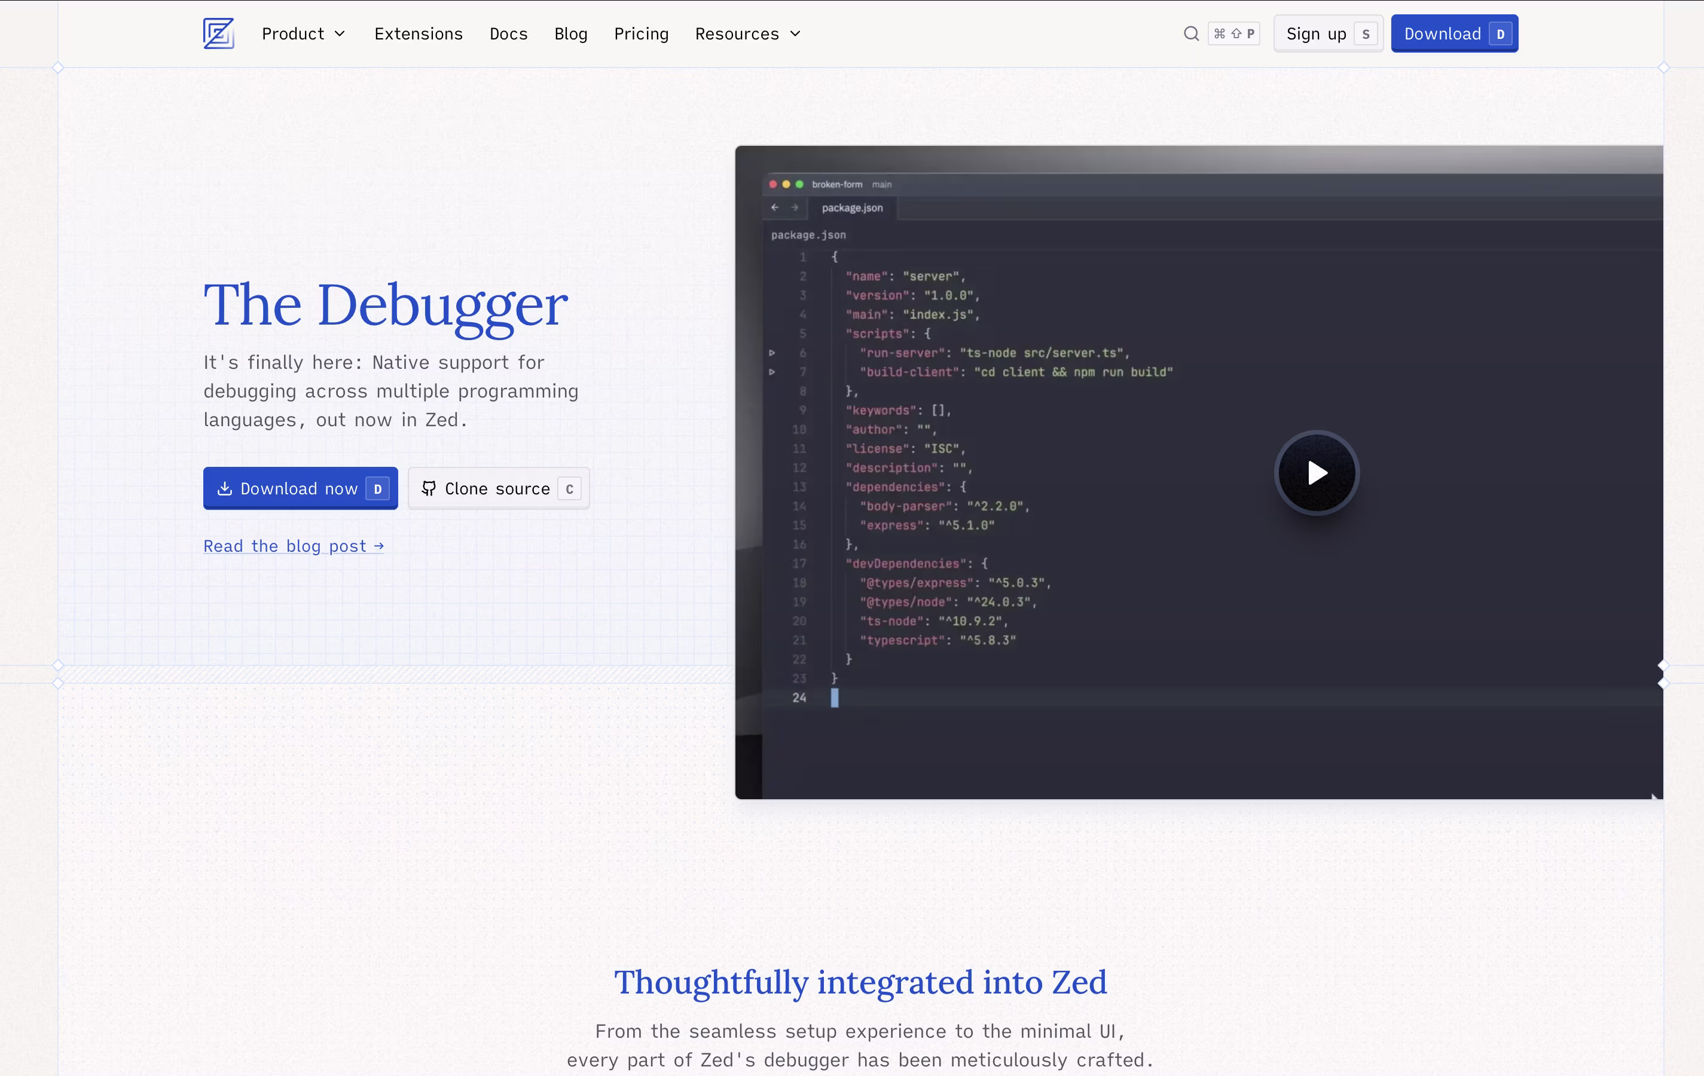Click the run triangle beside run-server line
This screenshot has height=1076, width=1704.
(x=772, y=352)
